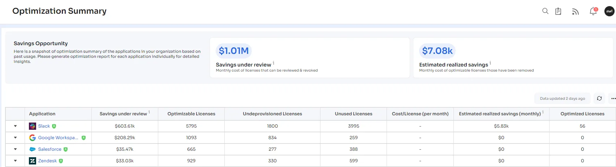Select Zendesk's $33.03k cell
The height and width of the screenshot is (167, 616).
(x=125, y=161)
